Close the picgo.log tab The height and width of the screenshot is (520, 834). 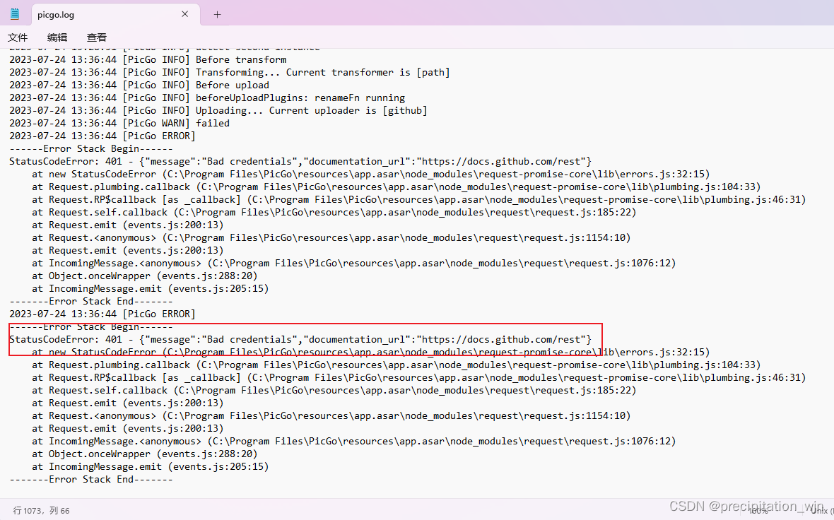pyautogui.click(x=184, y=14)
